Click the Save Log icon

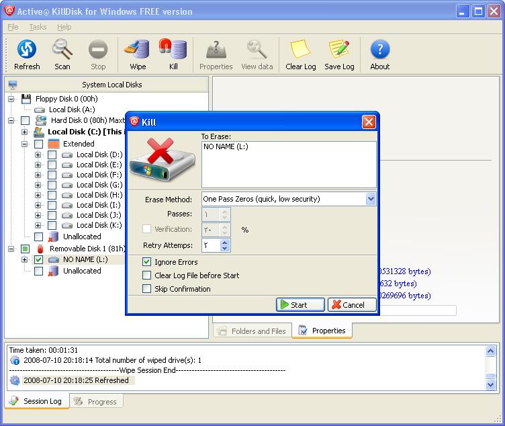click(x=339, y=49)
